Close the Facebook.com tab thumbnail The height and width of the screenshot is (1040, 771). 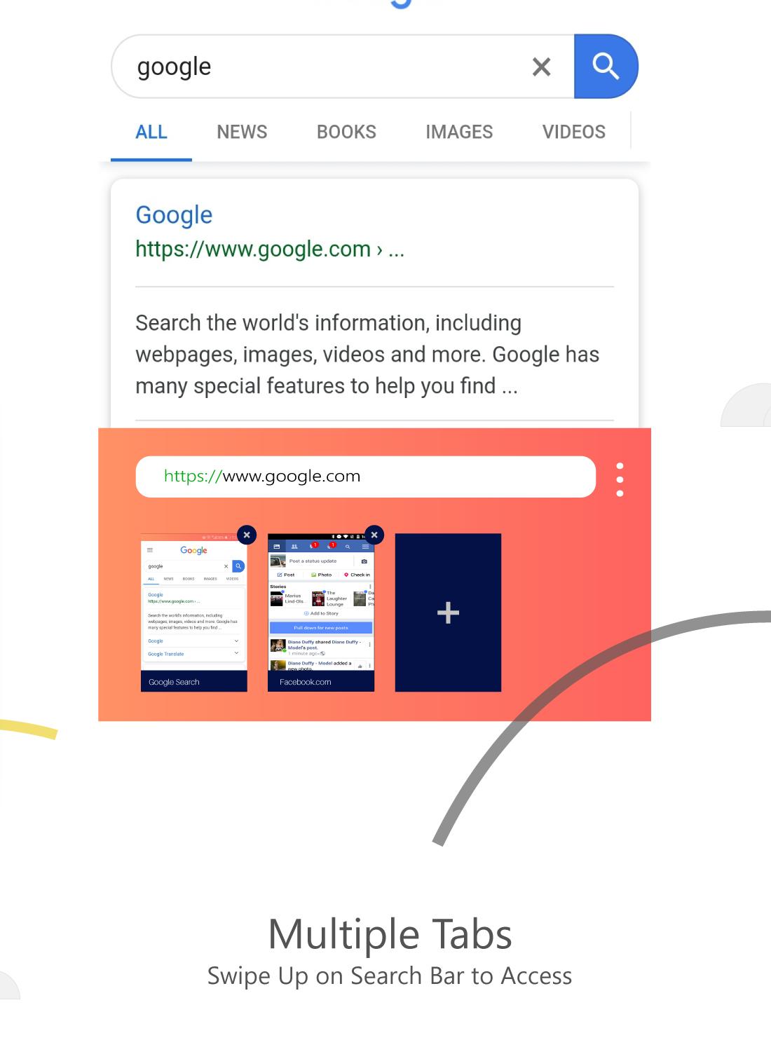(x=374, y=535)
